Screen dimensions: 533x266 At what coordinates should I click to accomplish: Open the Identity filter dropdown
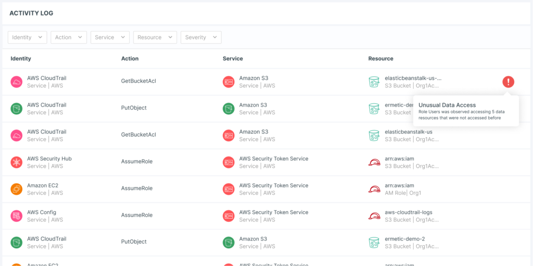[27, 37]
